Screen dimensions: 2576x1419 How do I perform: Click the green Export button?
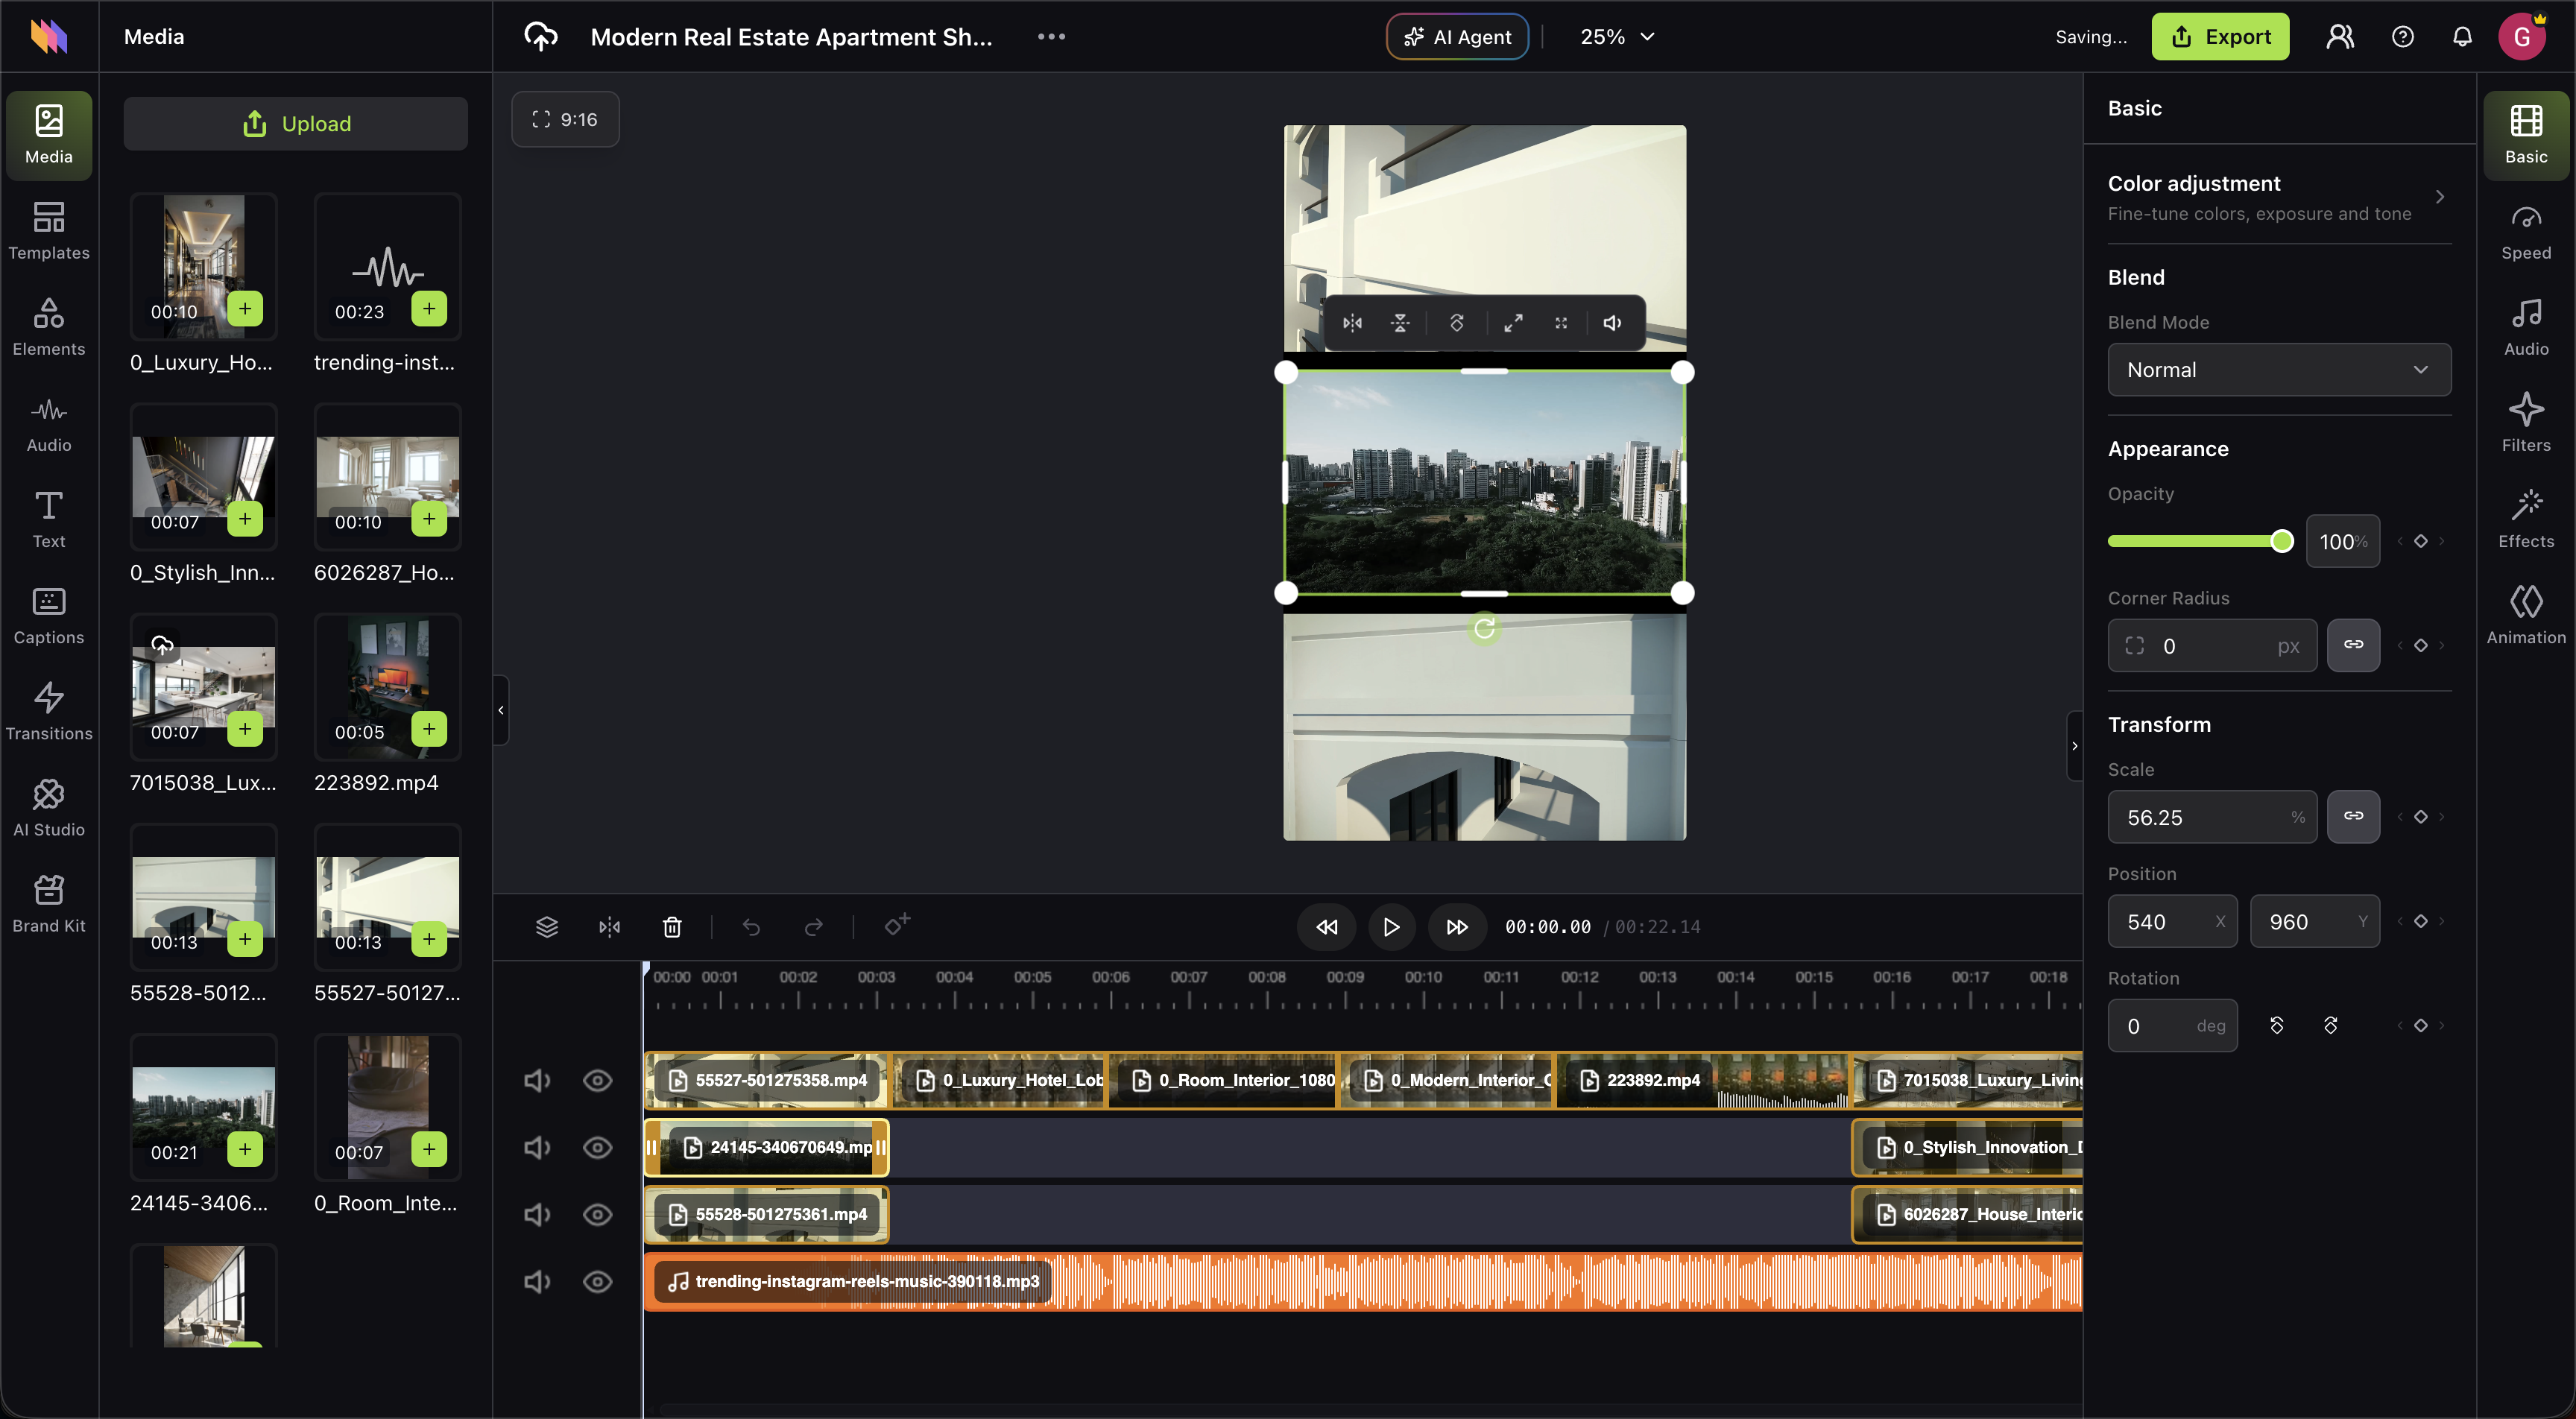coord(2219,37)
